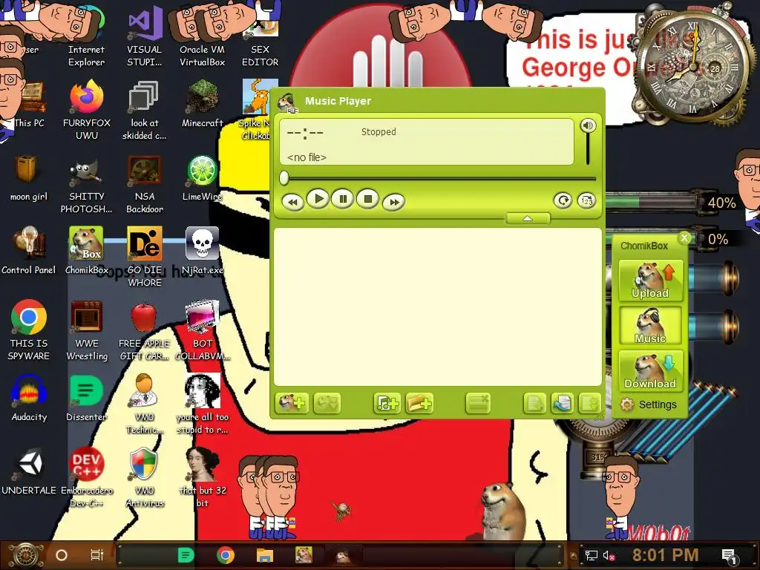The height and width of the screenshot is (570, 760).
Task: Select the moon girl desktop icon
Action: (x=29, y=178)
